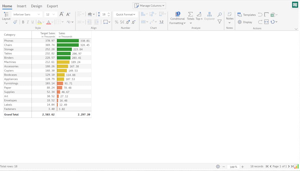
Task: Decrease indent in Align group
Action: click(89, 22)
